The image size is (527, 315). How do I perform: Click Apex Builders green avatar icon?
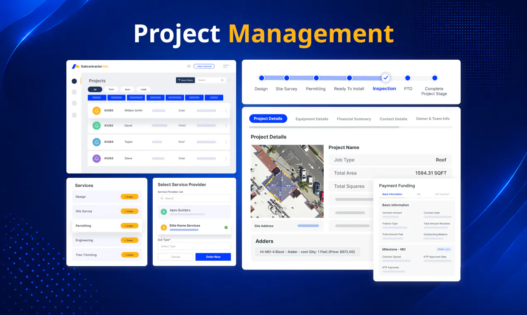pos(163,212)
